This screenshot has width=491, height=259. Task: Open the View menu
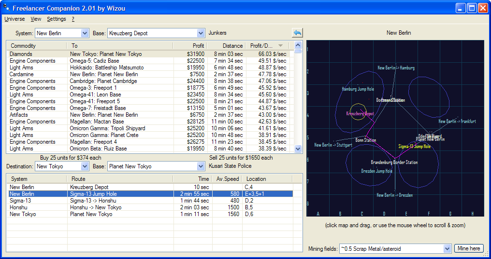pyautogui.click(x=36, y=19)
